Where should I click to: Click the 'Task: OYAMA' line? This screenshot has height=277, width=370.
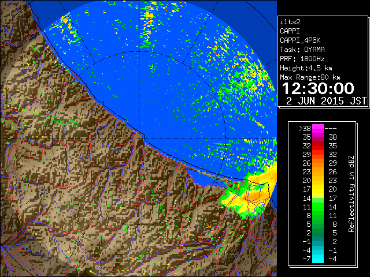tap(302, 50)
